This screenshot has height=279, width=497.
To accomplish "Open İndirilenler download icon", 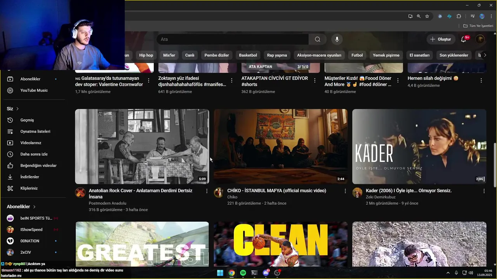I will point(10,177).
